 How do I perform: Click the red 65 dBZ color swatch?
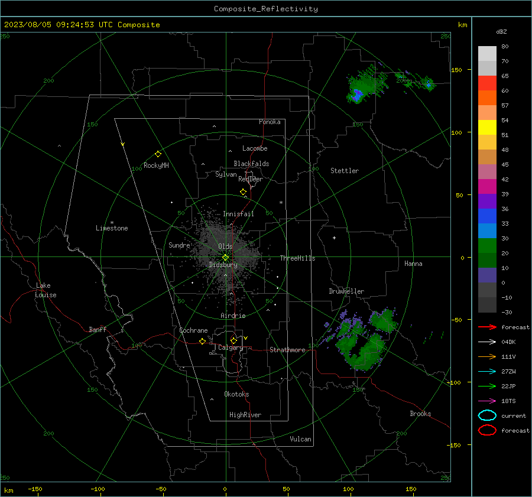[x=487, y=83]
